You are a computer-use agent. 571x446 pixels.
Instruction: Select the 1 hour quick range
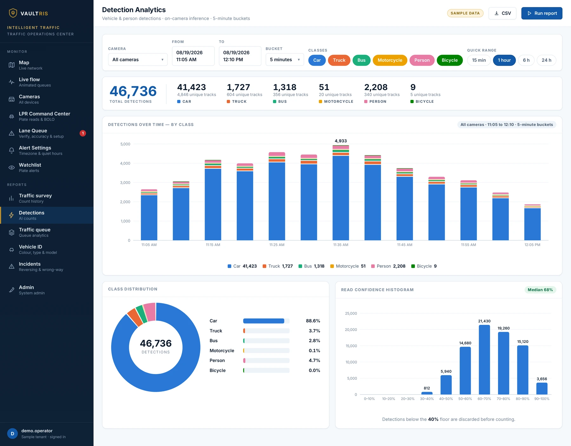tap(504, 60)
